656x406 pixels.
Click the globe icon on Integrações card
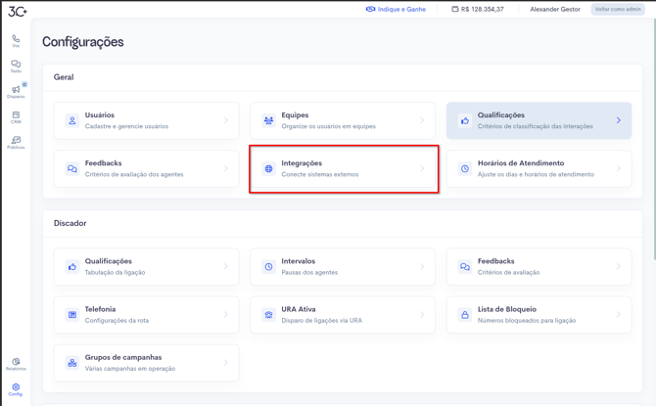pyautogui.click(x=268, y=168)
